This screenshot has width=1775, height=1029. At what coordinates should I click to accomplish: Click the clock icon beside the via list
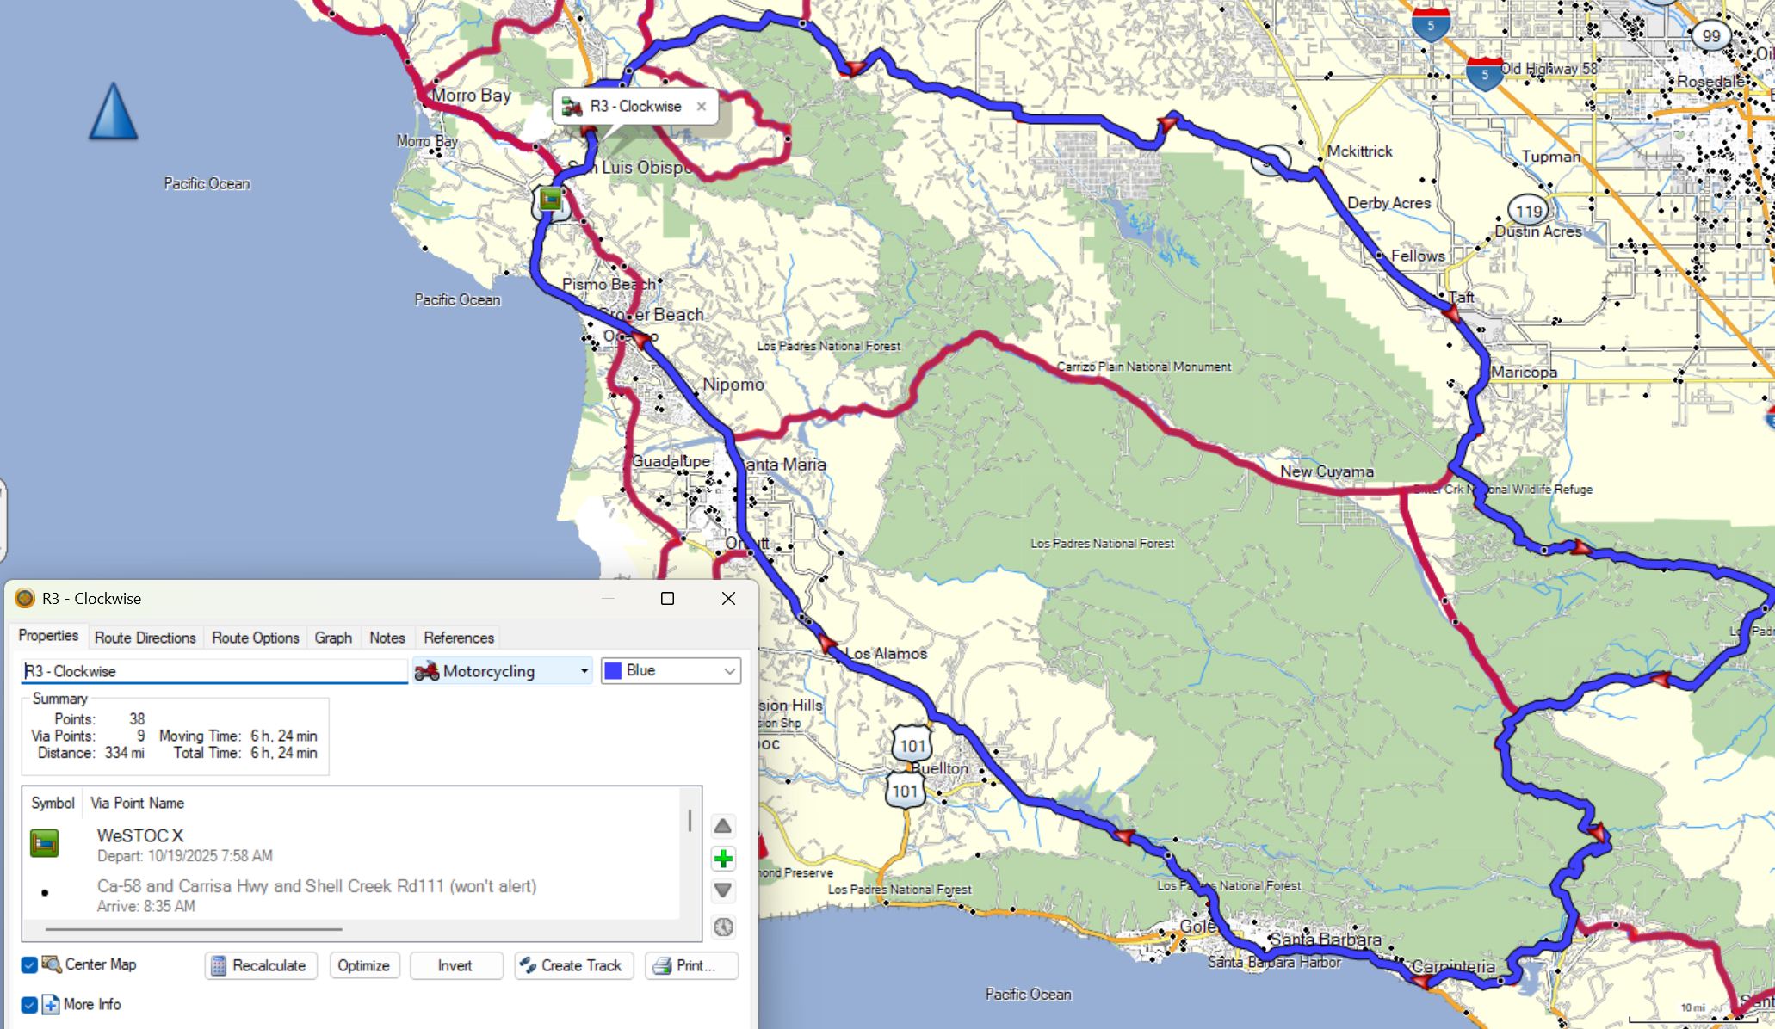(x=723, y=927)
